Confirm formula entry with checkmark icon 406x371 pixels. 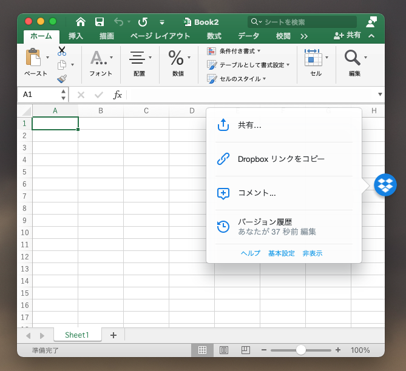click(x=99, y=95)
